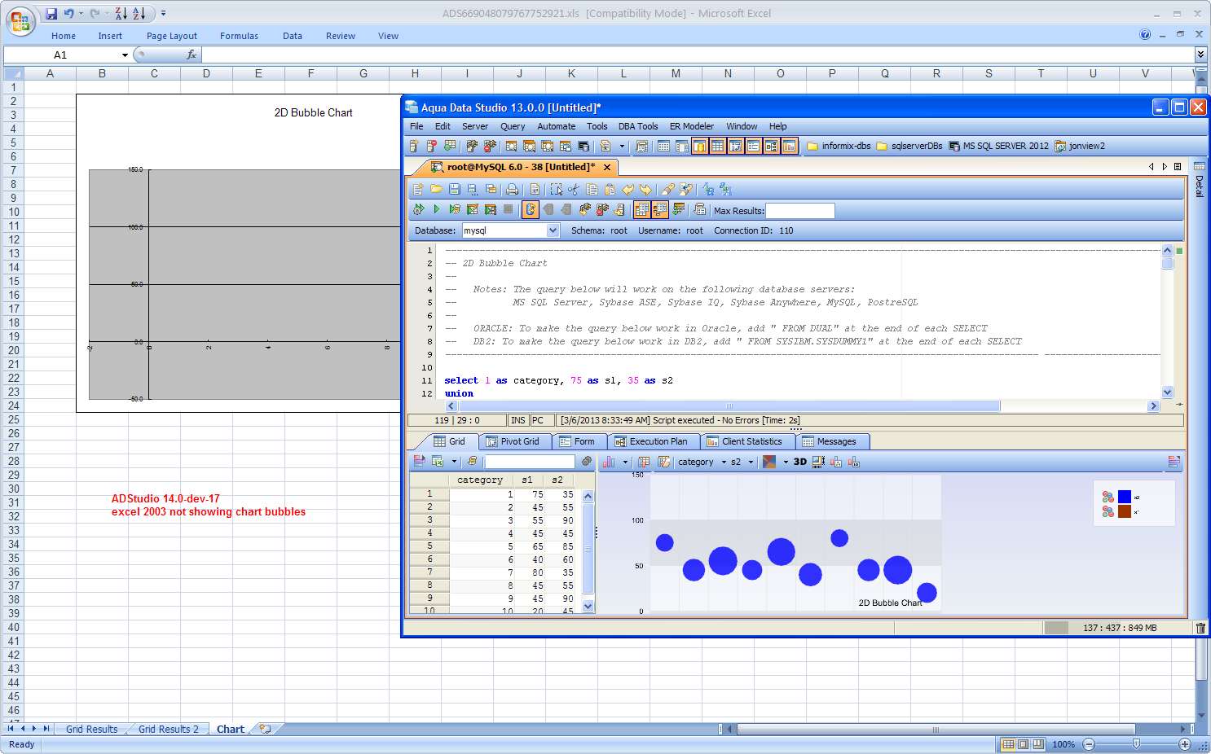
Task: Close the root@MySQL 6.0 query tab
Action: pos(607,167)
